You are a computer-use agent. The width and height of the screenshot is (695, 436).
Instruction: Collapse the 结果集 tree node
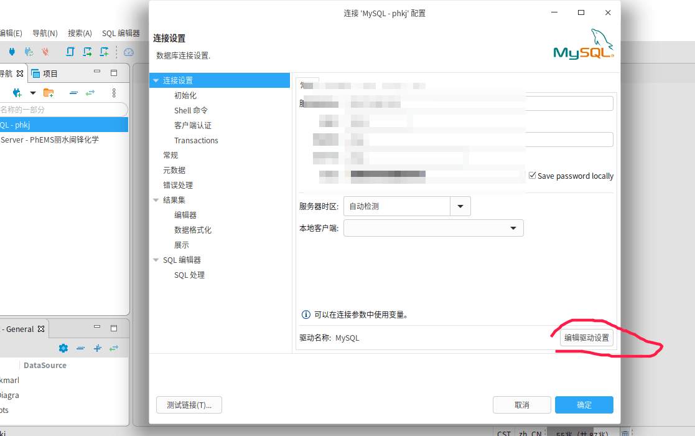click(x=156, y=200)
